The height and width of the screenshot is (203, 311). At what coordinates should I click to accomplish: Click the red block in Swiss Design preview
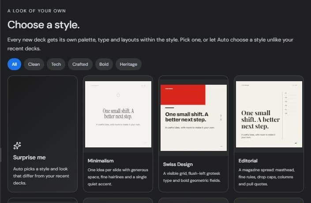[x=183, y=94]
